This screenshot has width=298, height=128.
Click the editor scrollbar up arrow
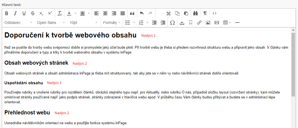293,30
